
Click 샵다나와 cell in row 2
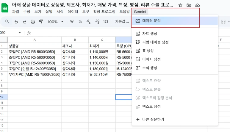[x=75, y=51]
